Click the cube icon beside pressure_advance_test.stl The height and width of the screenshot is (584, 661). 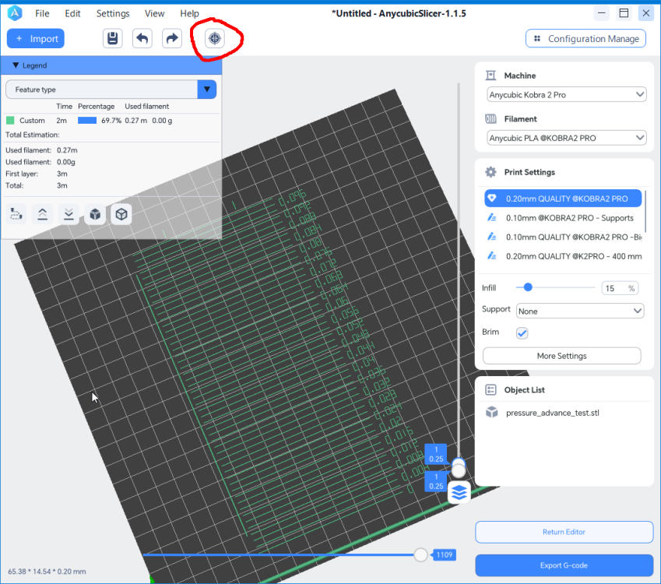(x=492, y=412)
